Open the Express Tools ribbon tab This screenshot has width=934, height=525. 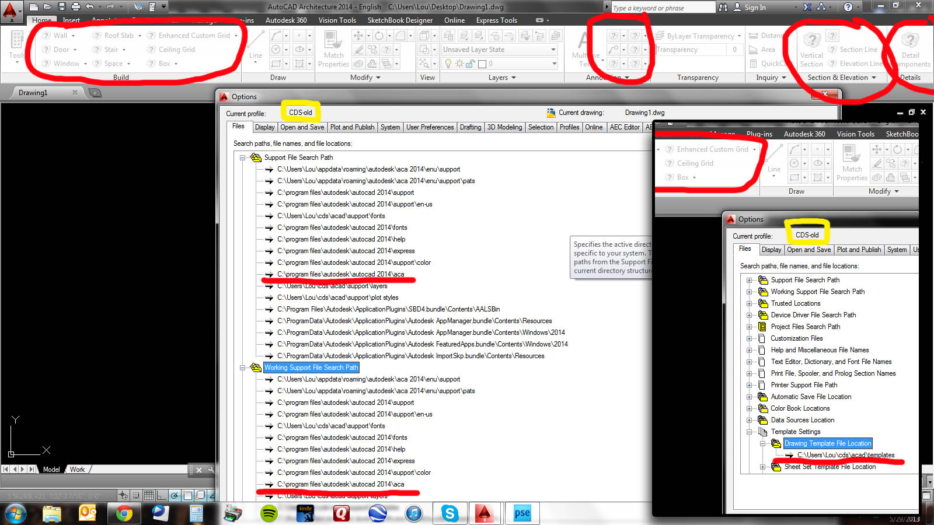pos(496,20)
